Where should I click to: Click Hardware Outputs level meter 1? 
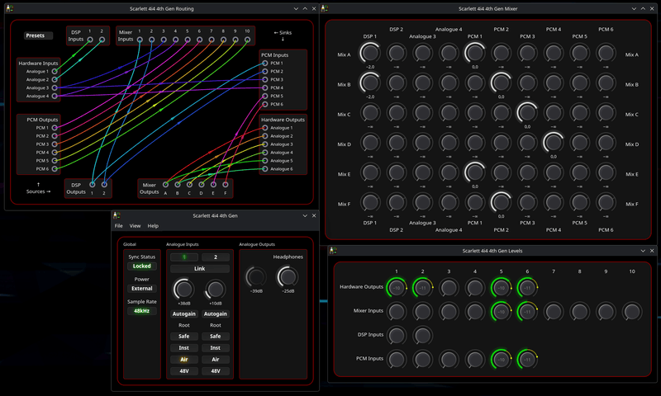(397, 287)
